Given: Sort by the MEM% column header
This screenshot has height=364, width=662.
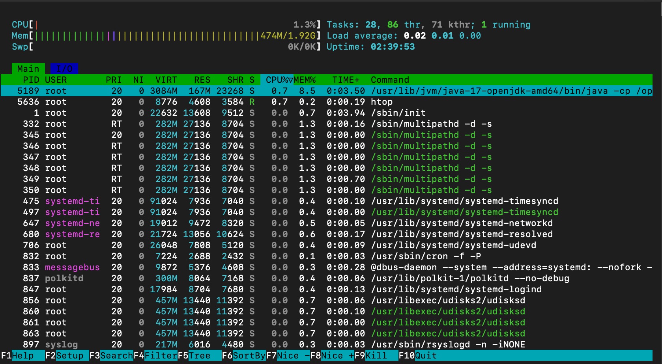Looking at the screenshot, I should click(x=305, y=80).
